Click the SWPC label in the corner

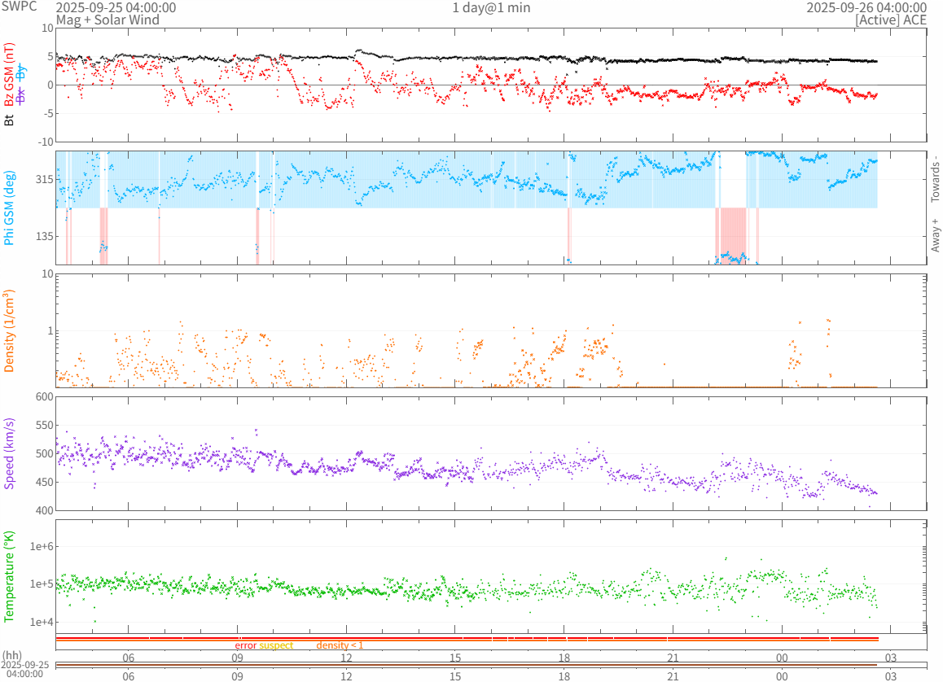[x=19, y=7]
